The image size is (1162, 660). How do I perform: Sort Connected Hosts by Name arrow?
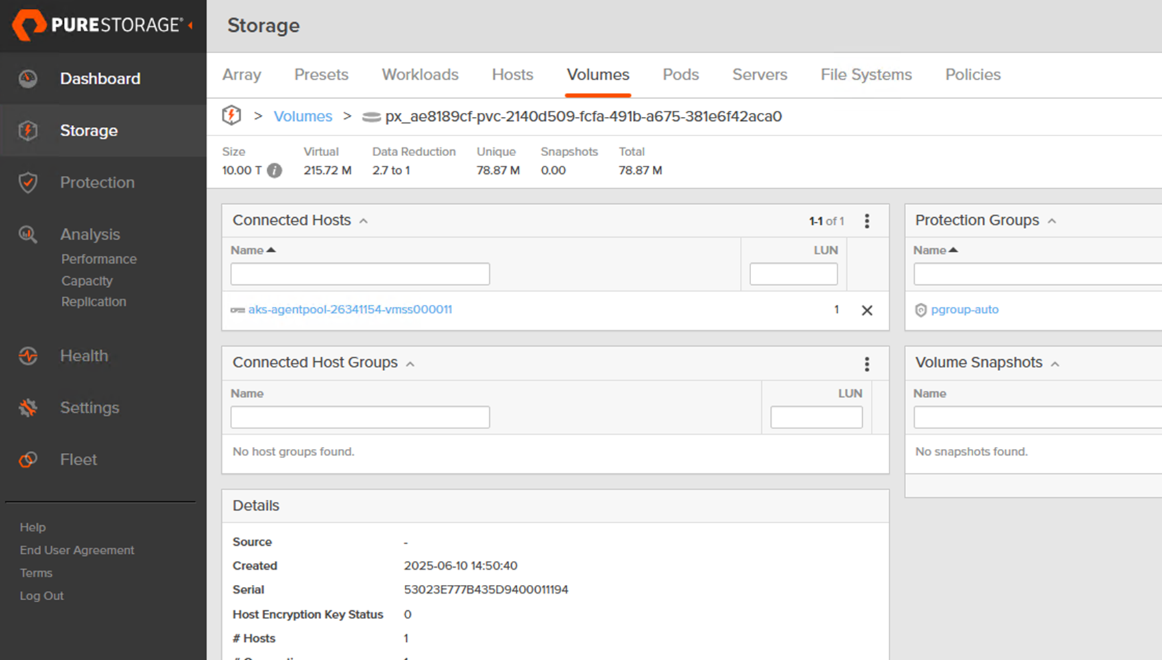(271, 250)
